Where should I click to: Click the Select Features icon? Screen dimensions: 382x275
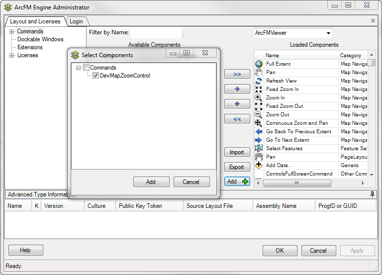(x=259, y=148)
